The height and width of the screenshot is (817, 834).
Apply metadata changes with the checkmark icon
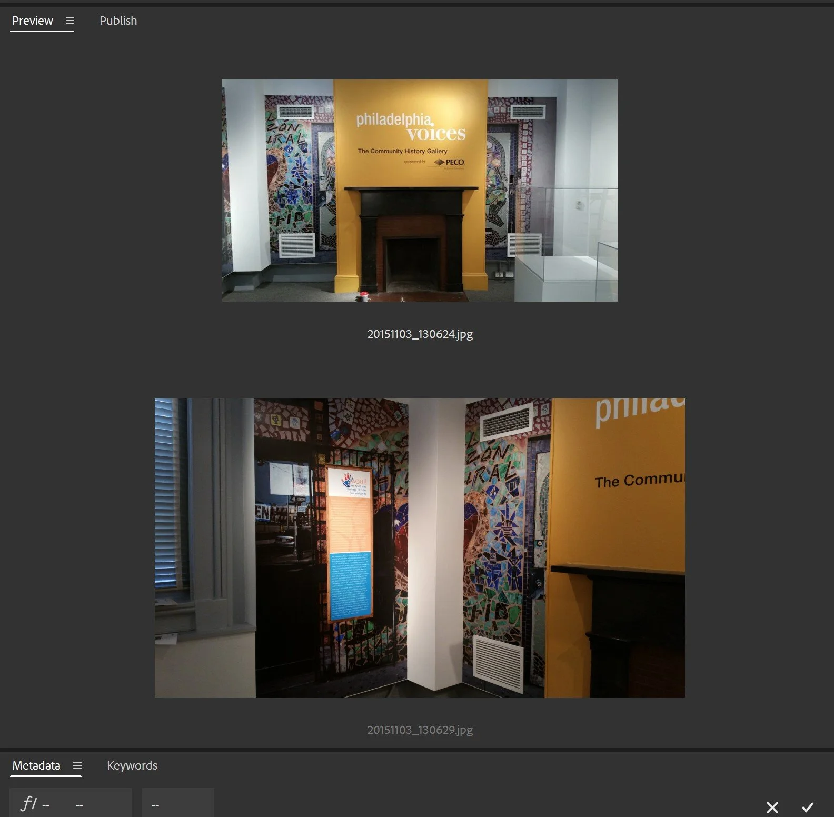coord(808,807)
